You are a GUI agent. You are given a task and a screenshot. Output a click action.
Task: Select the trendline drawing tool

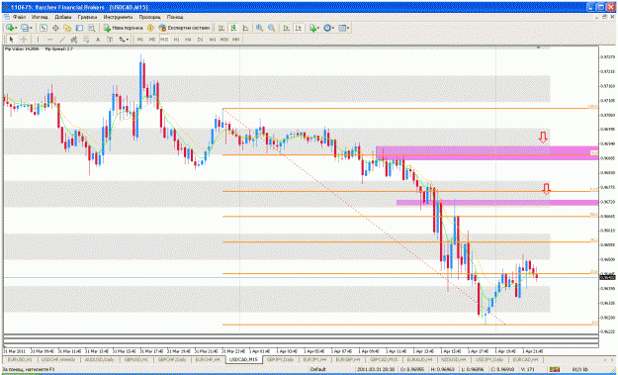62,40
